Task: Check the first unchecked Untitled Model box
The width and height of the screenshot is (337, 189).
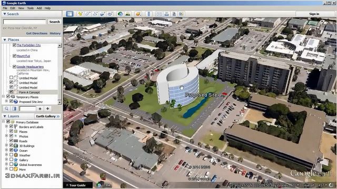Action: (x=11, y=78)
